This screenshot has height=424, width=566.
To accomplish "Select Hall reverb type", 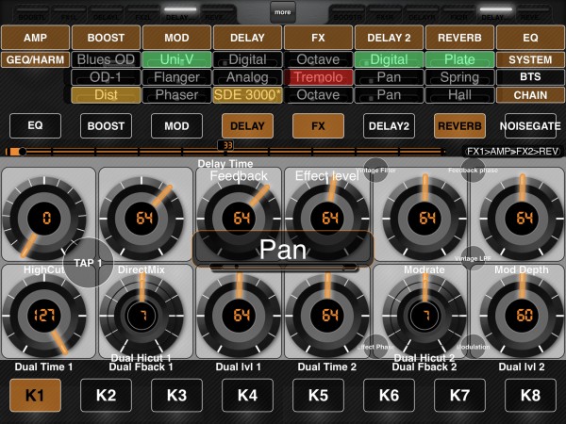I will 459,95.
